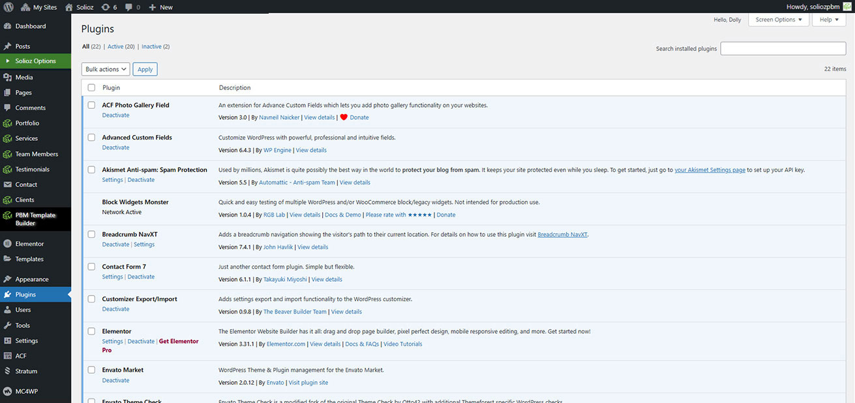The width and height of the screenshot is (855, 403).
Task: Toggle the select-all Plugin header checkbox
Action: [91, 87]
